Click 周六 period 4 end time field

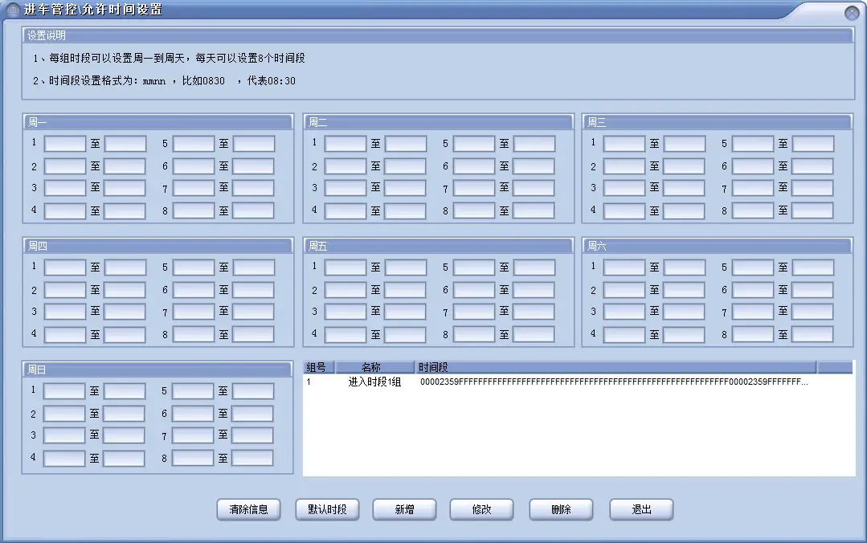[x=685, y=334]
